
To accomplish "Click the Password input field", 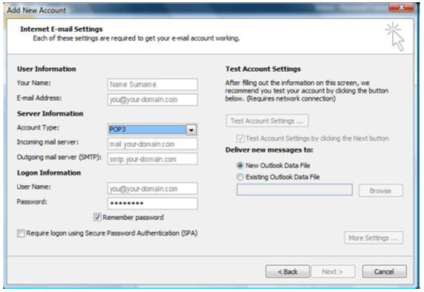I will coord(153,203).
